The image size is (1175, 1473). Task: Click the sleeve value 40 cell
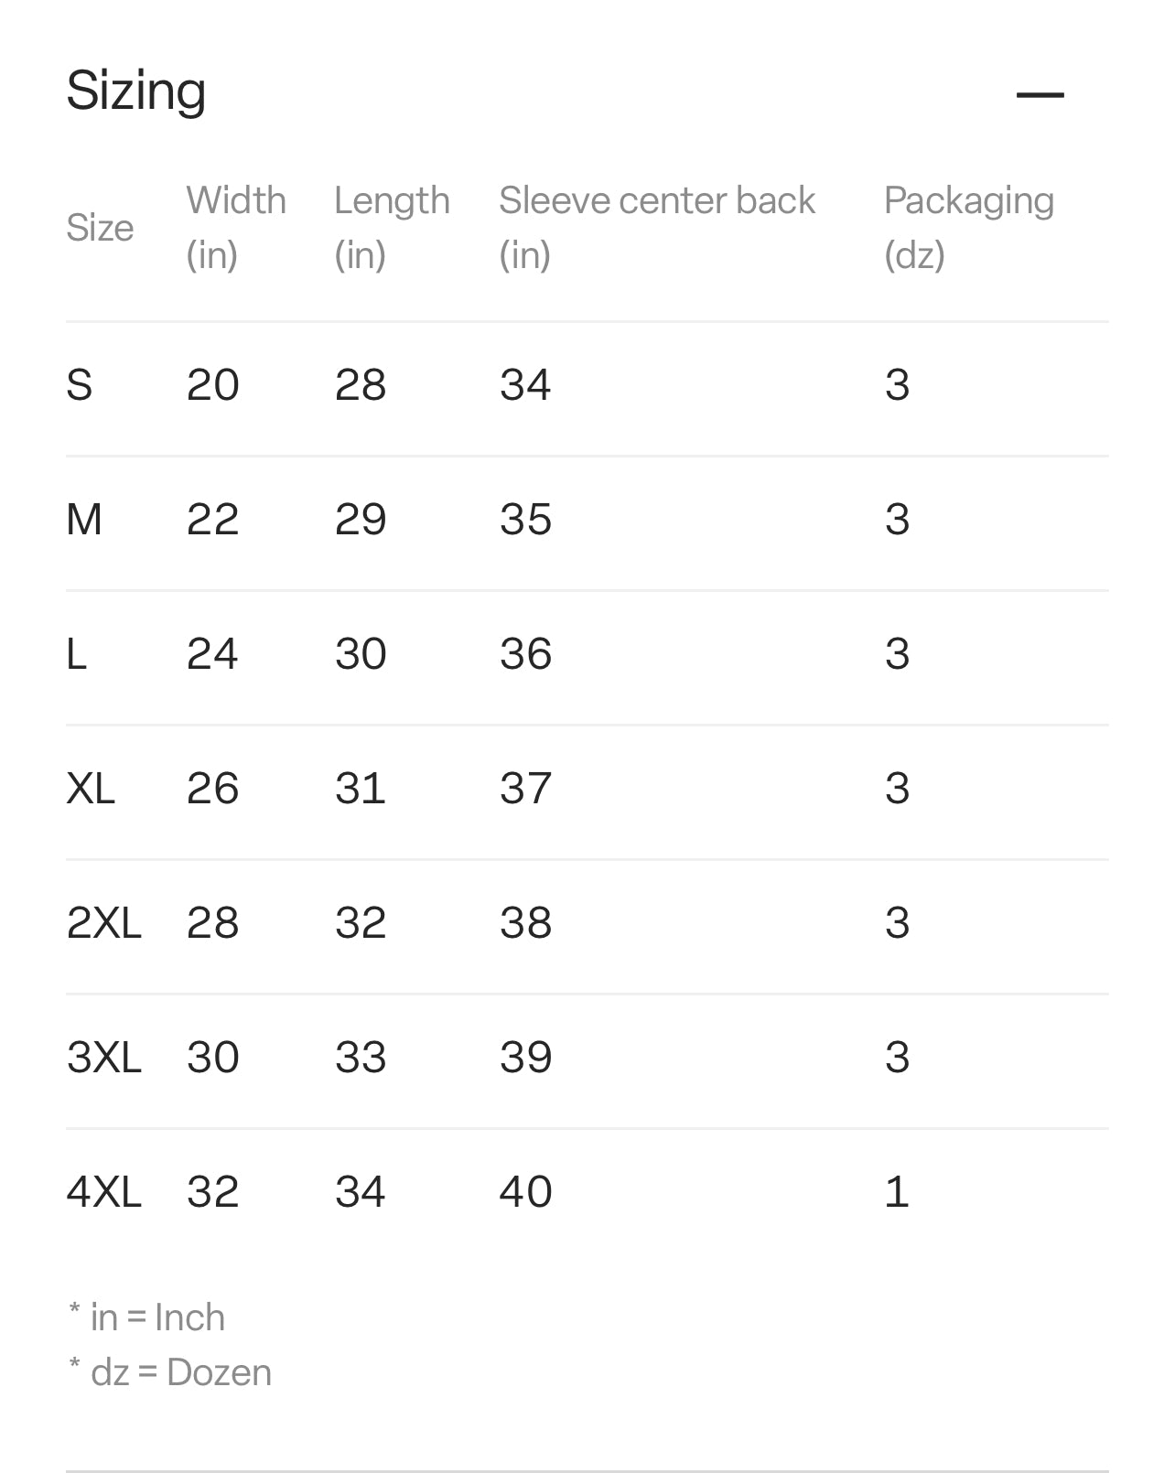pyautogui.click(x=525, y=1192)
